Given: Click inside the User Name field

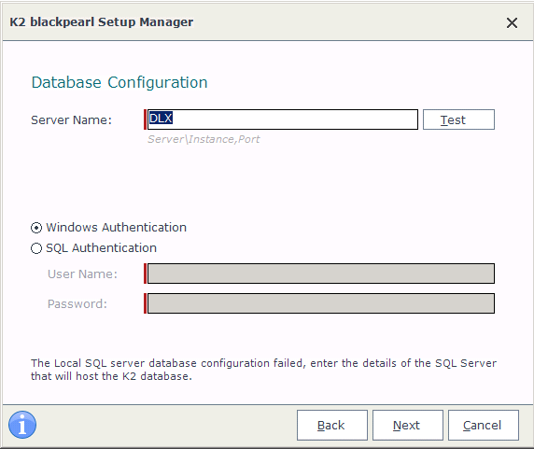Looking at the screenshot, I should pyautogui.click(x=321, y=274).
